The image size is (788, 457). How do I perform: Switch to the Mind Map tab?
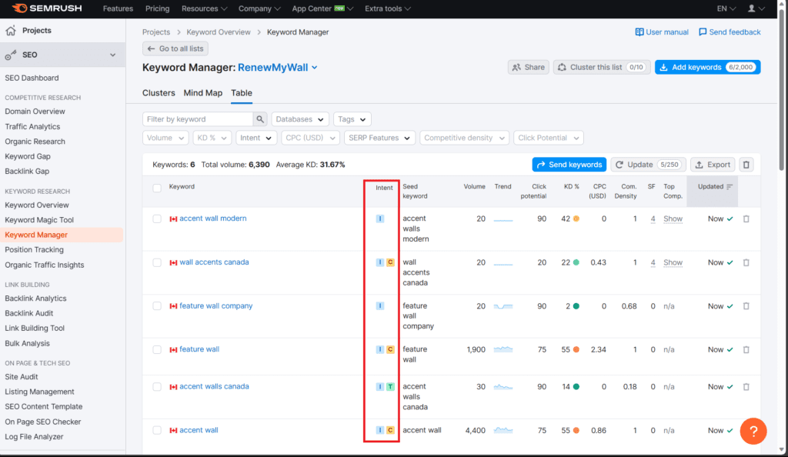point(203,93)
